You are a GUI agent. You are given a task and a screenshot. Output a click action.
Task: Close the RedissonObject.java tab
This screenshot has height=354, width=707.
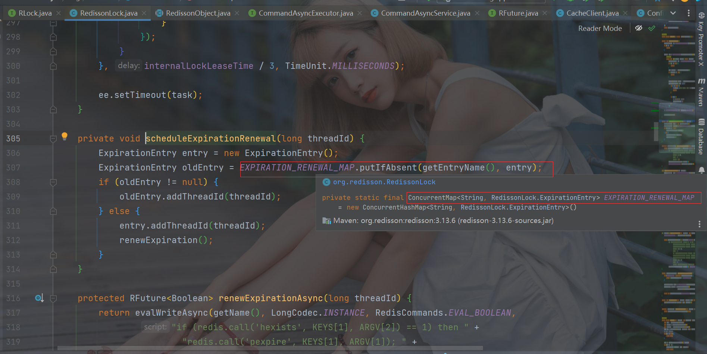pos(237,13)
